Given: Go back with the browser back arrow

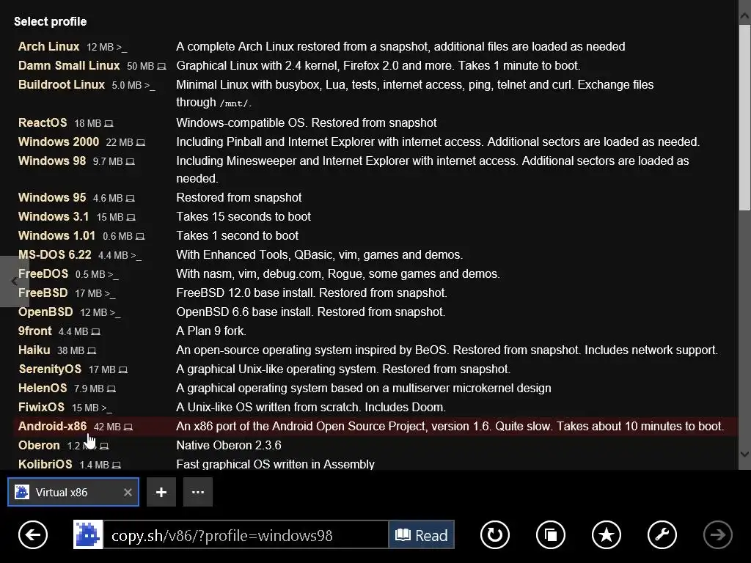Looking at the screenshot, I should pyautogui.click(x=33, y=534).
